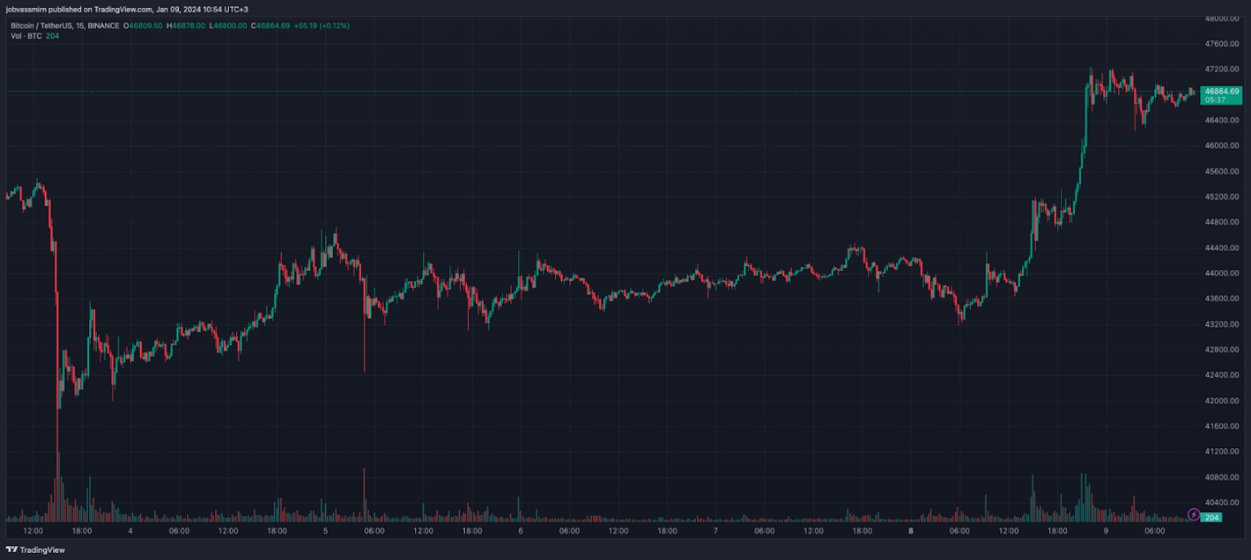The width and height of the screenshot is (1251, 560).
Task: Click the 44000.00 price scale label
Action: pyautogui.click(x=1221, y=273)
